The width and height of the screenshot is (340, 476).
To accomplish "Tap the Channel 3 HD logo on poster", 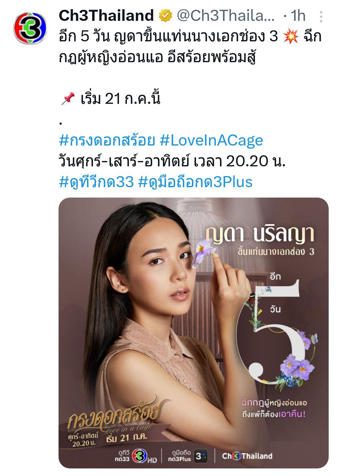I will (144, 456).
